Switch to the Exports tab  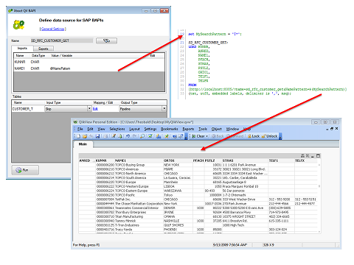[44, 49]
